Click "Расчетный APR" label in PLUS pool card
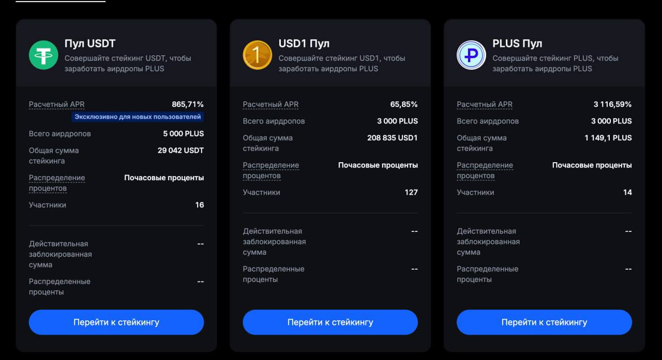This screenshot has height=360, width=662. 485,104
